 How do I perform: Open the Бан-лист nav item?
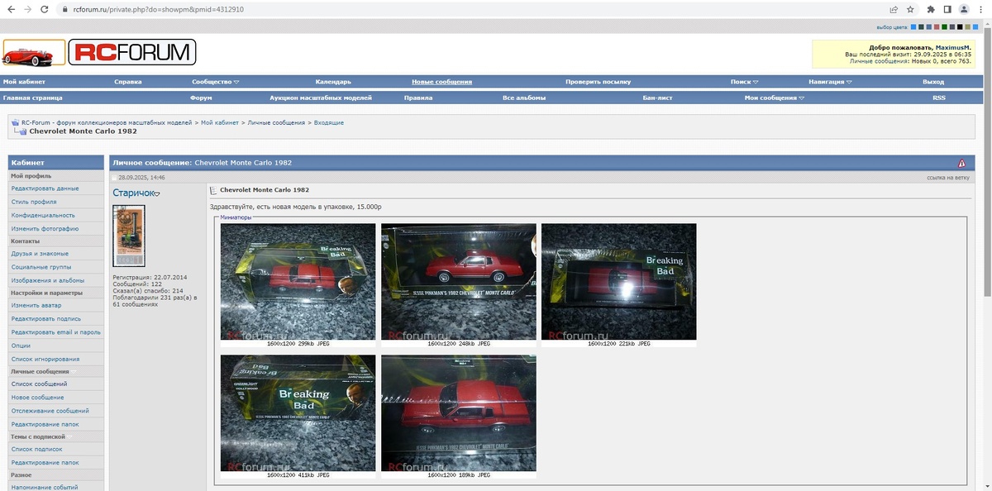click(x=657, y=98)
